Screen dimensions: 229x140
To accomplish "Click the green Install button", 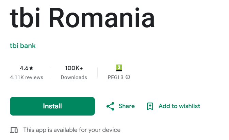I will click(x=52, y=106).
